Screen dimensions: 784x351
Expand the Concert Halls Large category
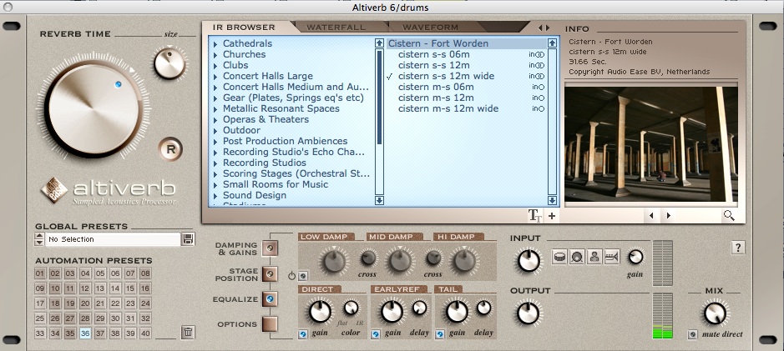pyautogui.click(x=215, y=77)
